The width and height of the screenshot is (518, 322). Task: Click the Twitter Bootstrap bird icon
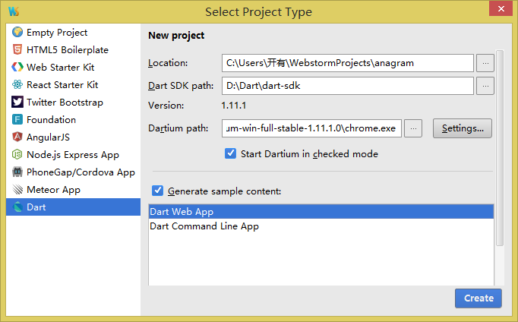pyautogui.click(x=17, y=102)
